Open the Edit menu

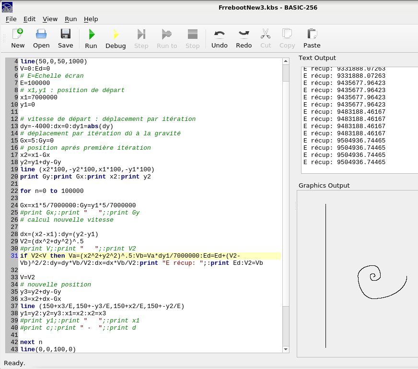tap(30, 19)
